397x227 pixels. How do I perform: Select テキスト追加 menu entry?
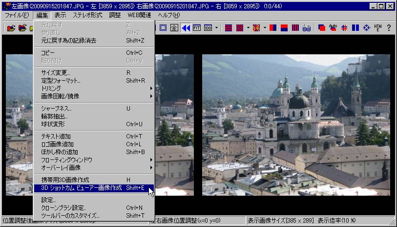click(94, 136)
